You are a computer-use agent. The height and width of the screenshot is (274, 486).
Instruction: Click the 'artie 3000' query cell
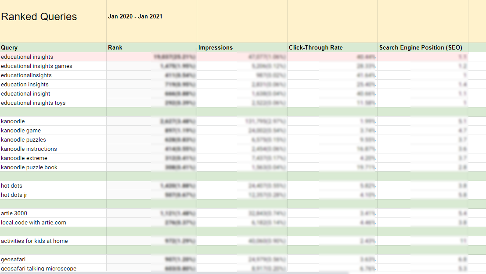coord(53,213)
